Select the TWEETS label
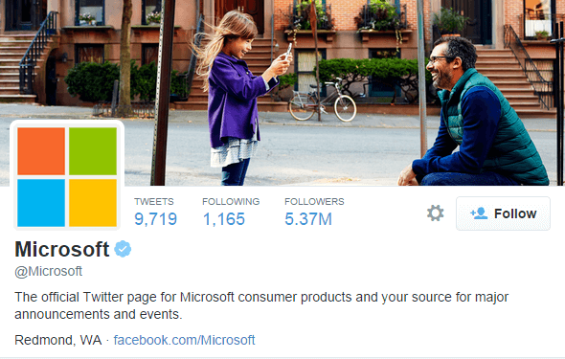565x359 pixels. [154, 201]
